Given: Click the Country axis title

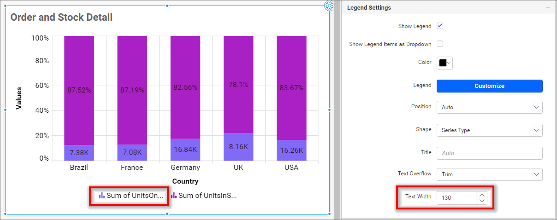Looking at the screenshot, I should pyautogui.click(x=185, y=181).
